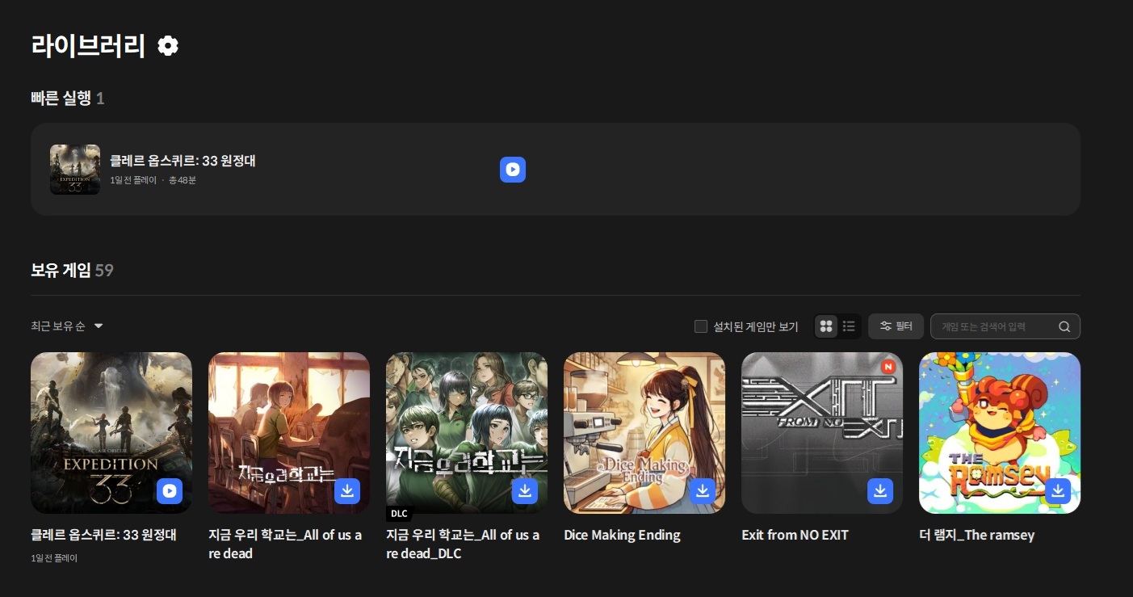The image size is (1133, 597).
Task: Open the Expedition 33 cover thumbnail
Action: pyautogui.click(x=111, y=433)
